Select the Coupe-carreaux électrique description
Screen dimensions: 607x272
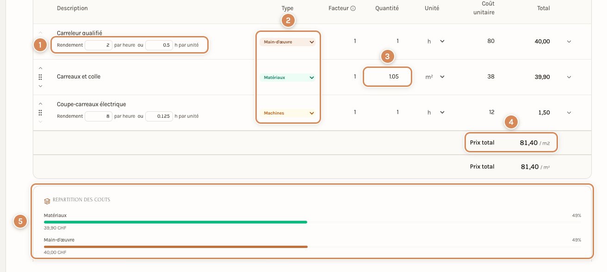(92, 104)
